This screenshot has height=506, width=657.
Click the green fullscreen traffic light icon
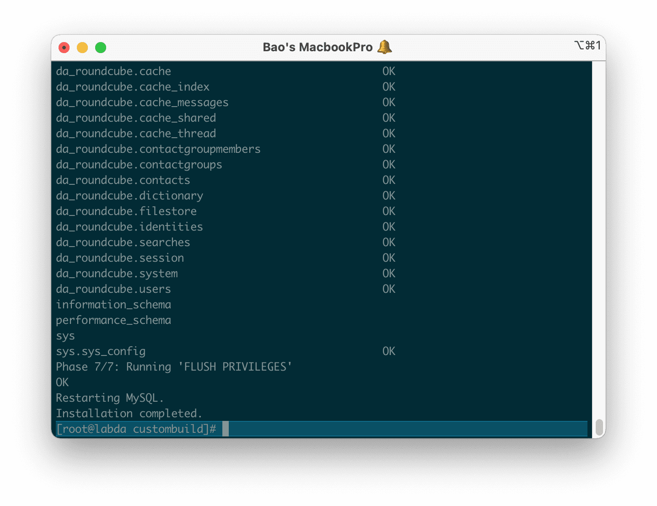[x=101, y=47]
